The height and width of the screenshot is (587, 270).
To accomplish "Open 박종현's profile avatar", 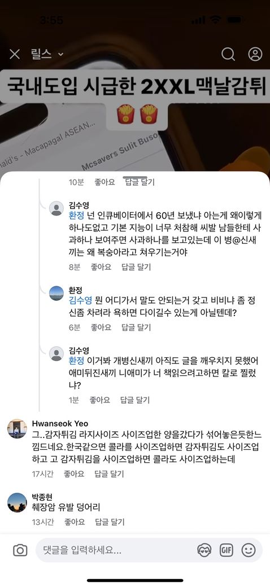I will click(x=17, y=502).
